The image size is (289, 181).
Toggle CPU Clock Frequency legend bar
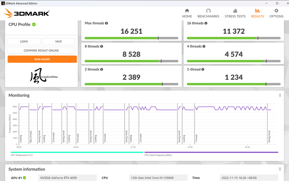pos(211,153)
